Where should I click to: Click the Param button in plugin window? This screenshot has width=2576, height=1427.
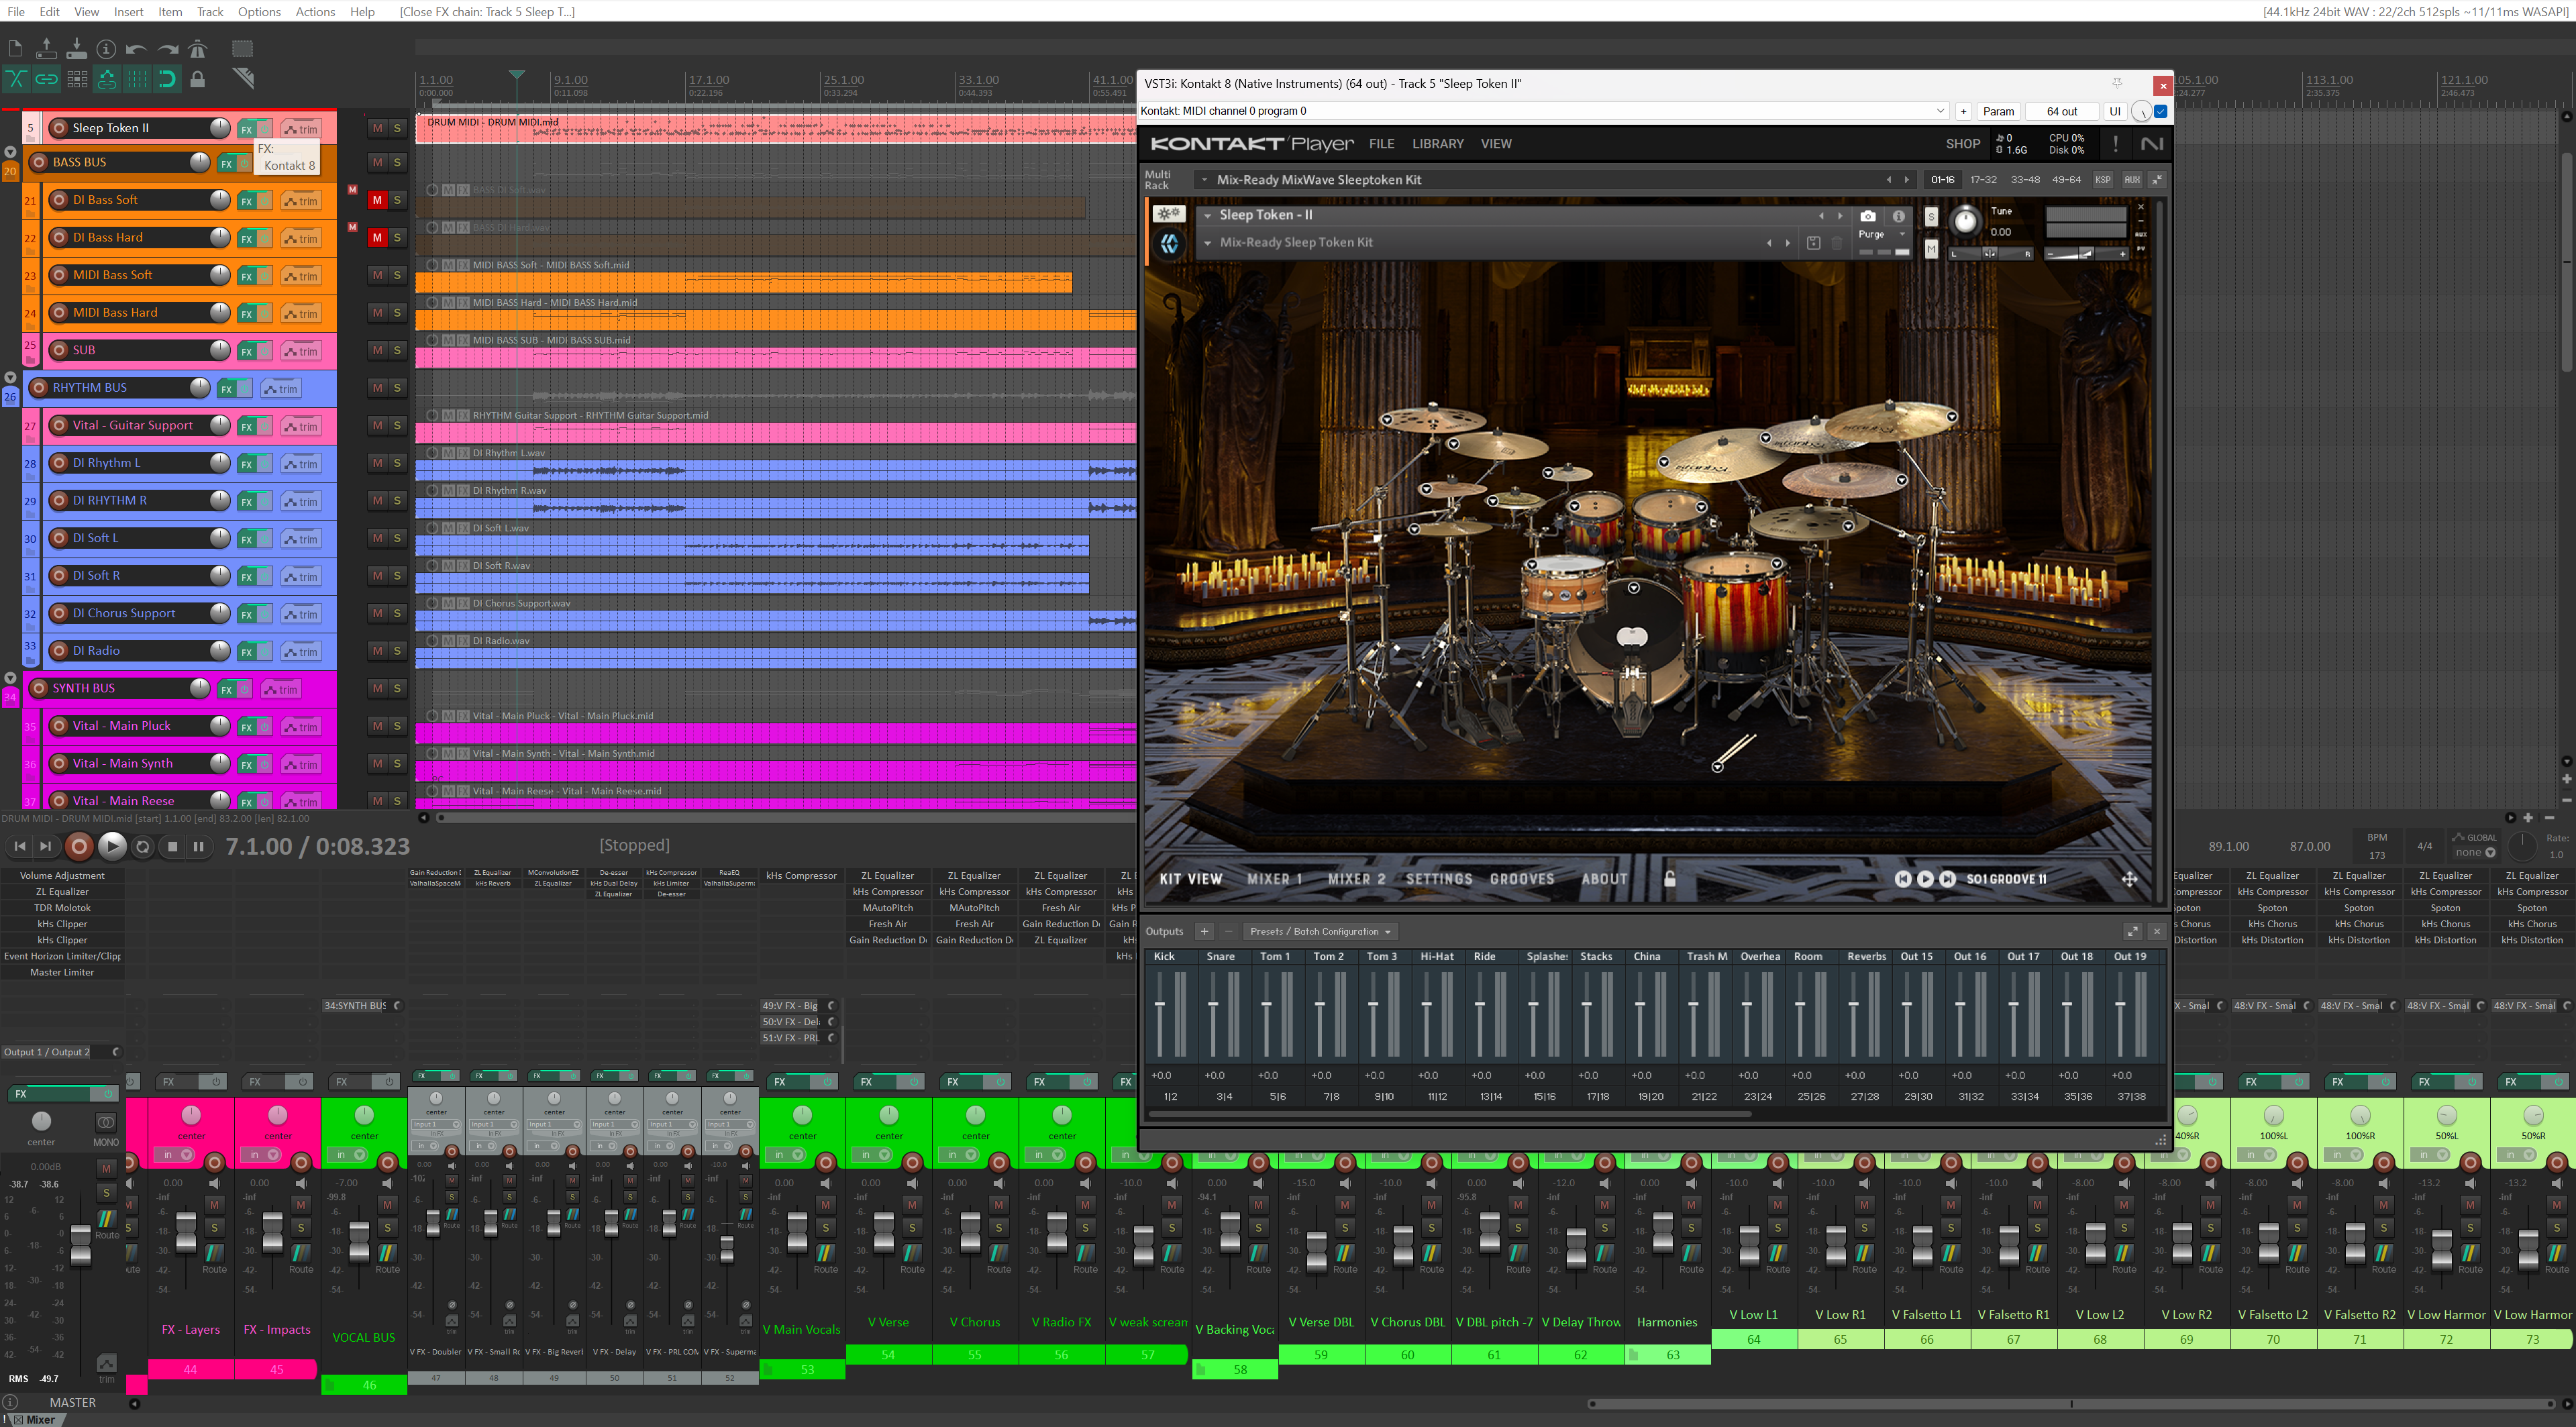pyautogui.click(x=1998, y=111)
